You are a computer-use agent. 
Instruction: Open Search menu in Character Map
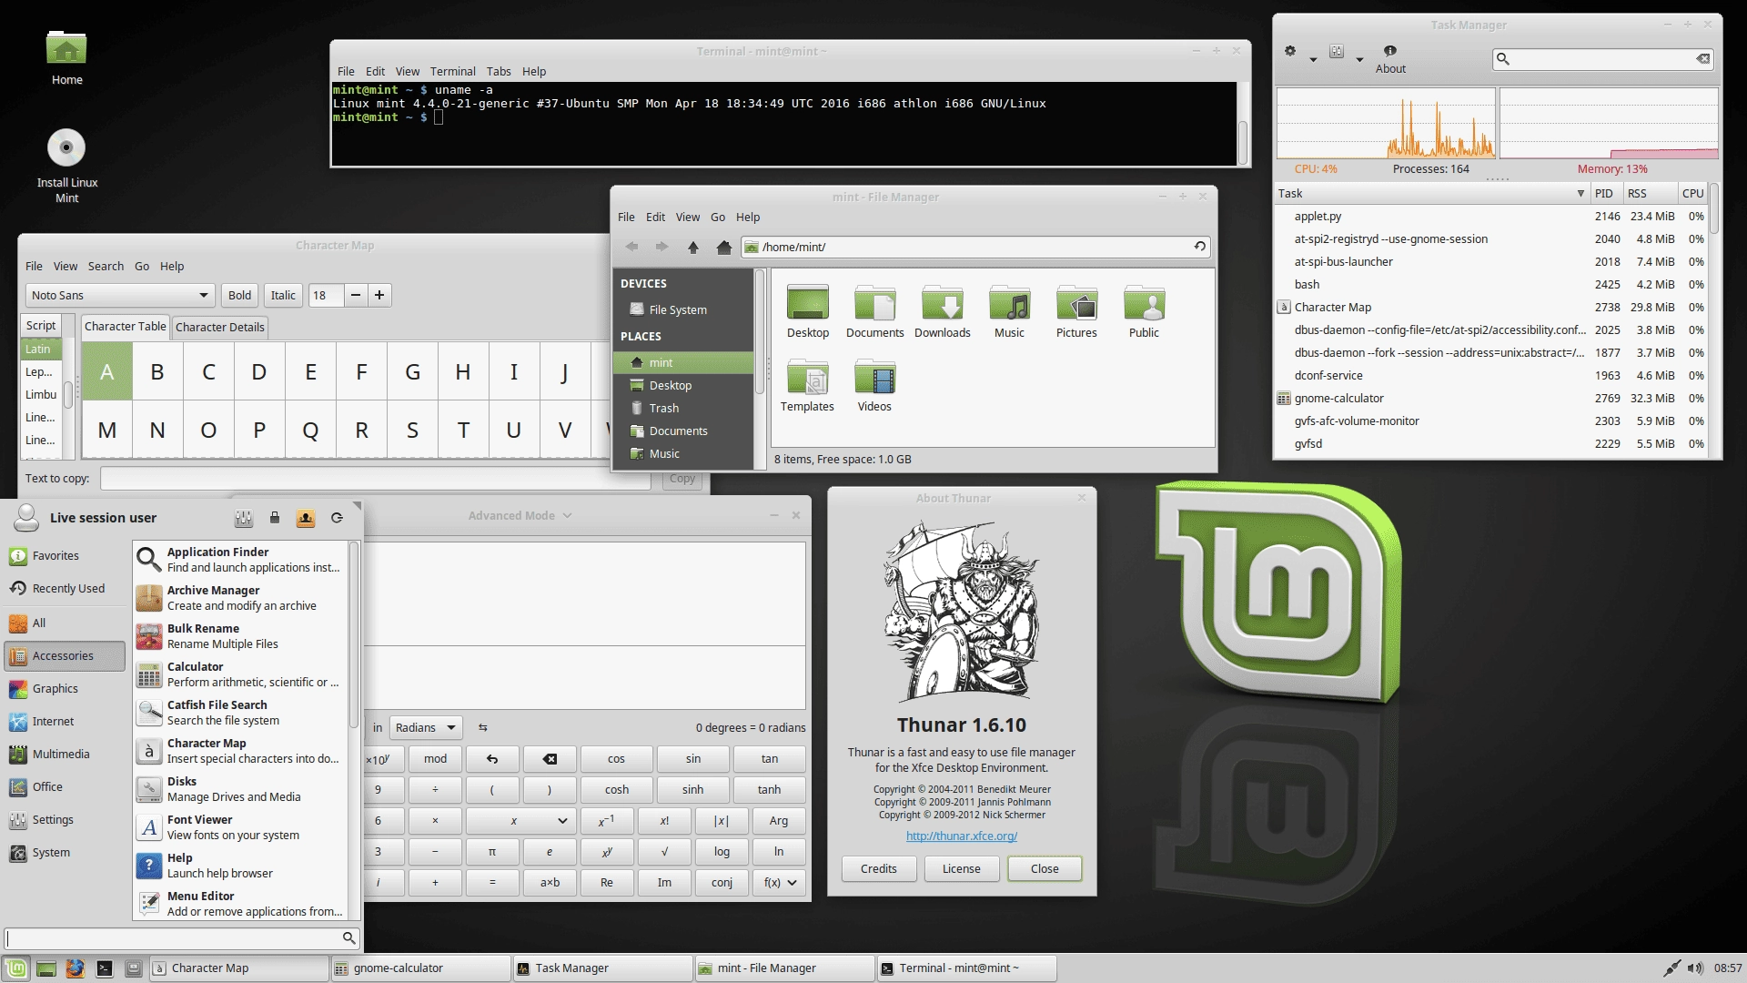click(106, 266)
